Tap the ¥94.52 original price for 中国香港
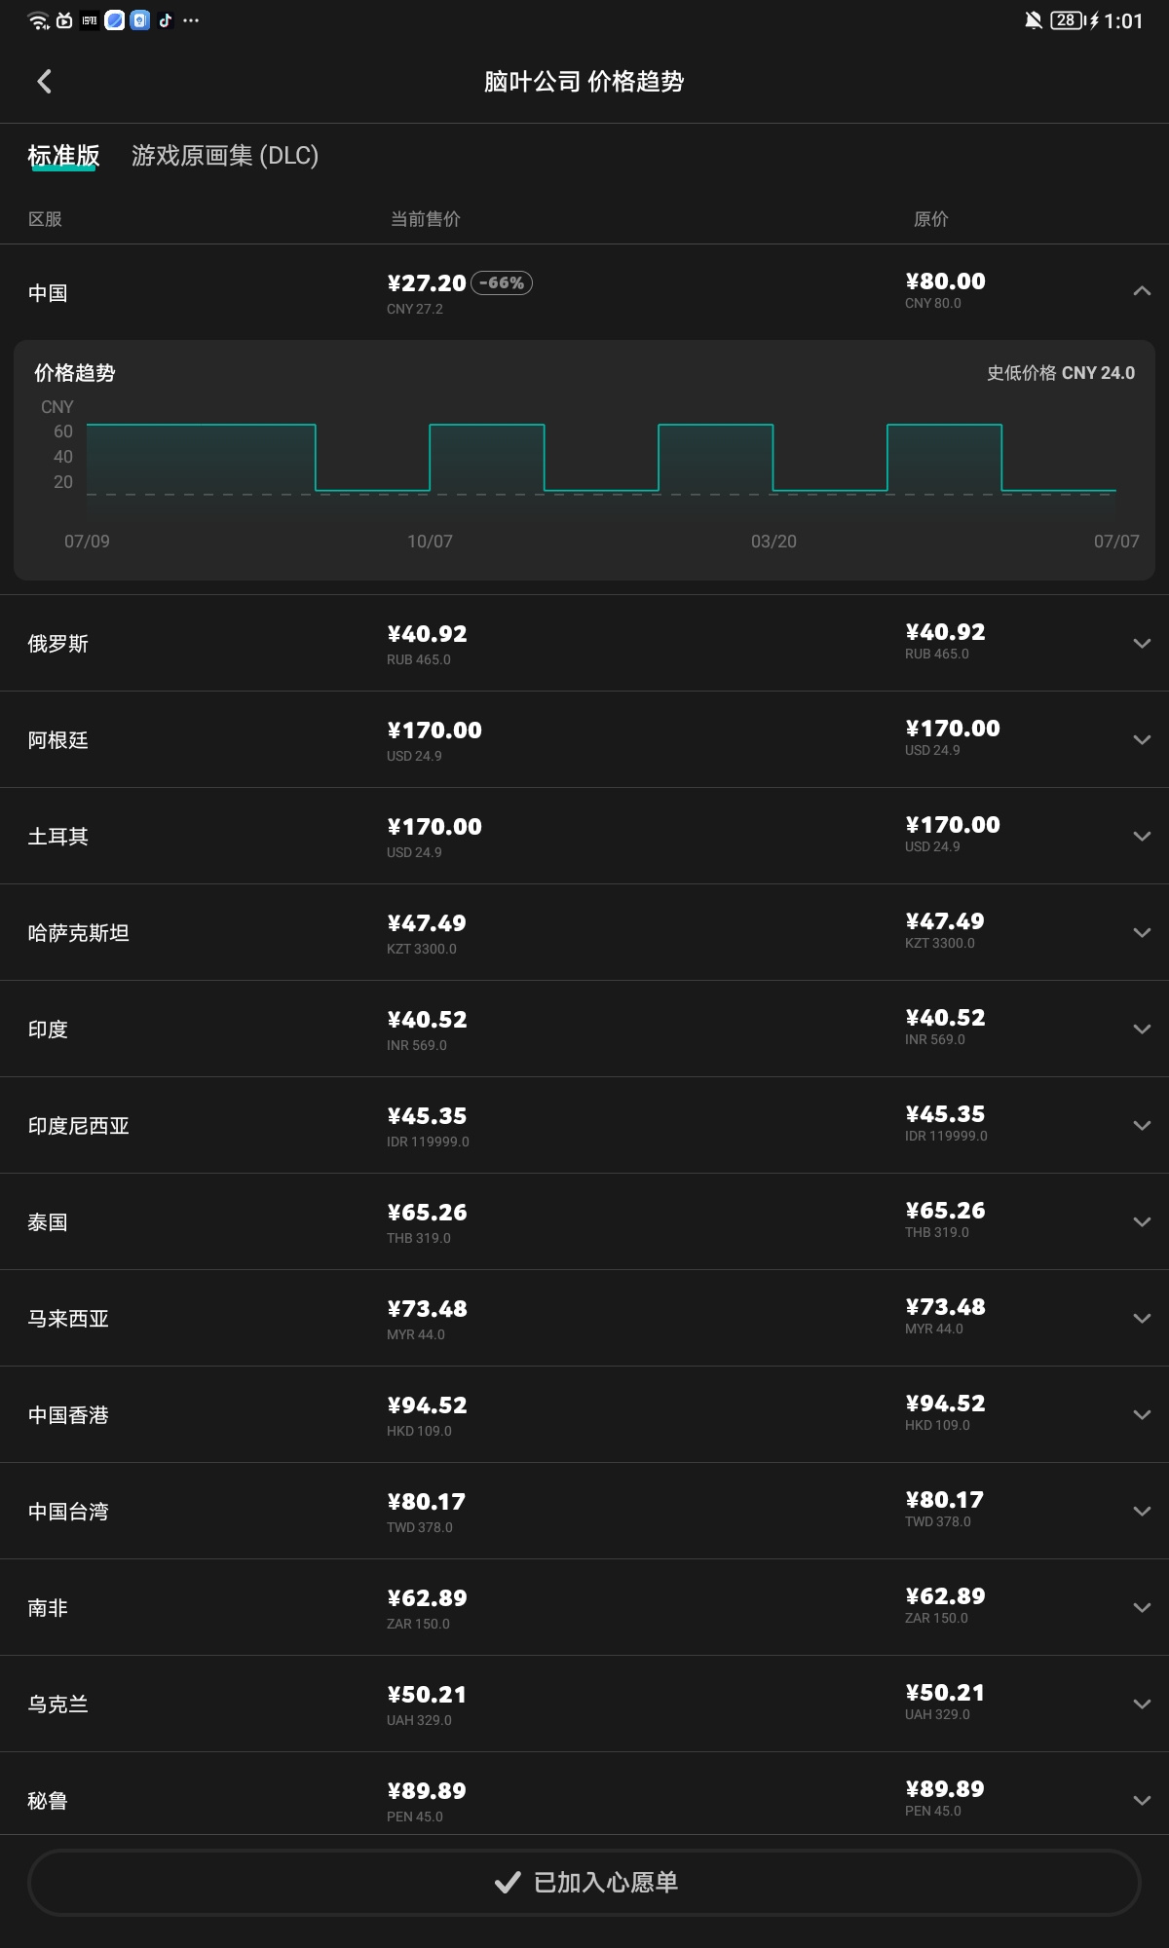This screenshot has height=1948, width=1169. [945, 1404]
